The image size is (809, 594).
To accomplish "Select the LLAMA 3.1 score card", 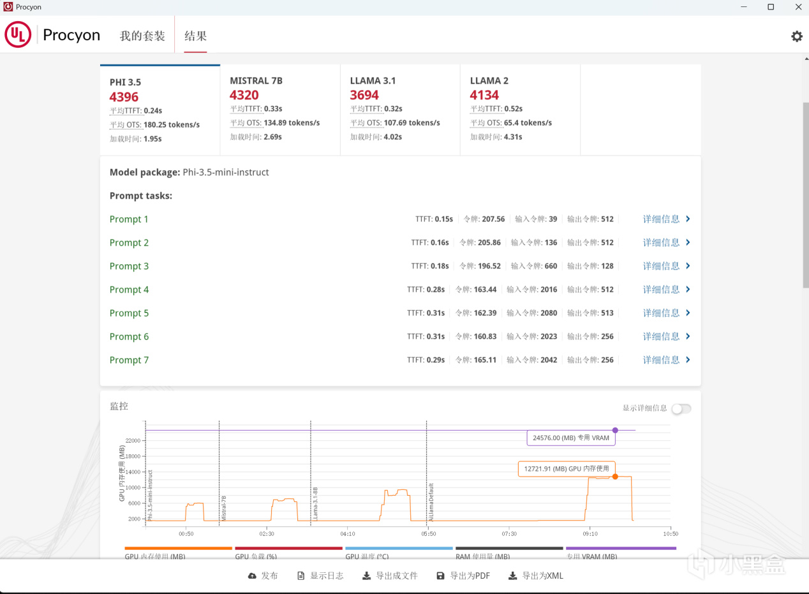I will pos(400,110).
